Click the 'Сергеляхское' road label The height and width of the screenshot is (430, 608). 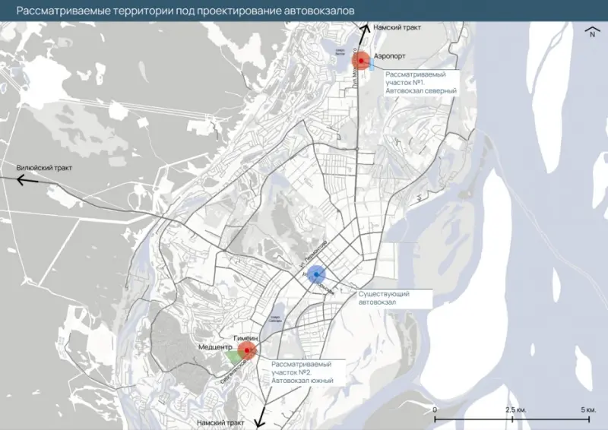point(234,371)
